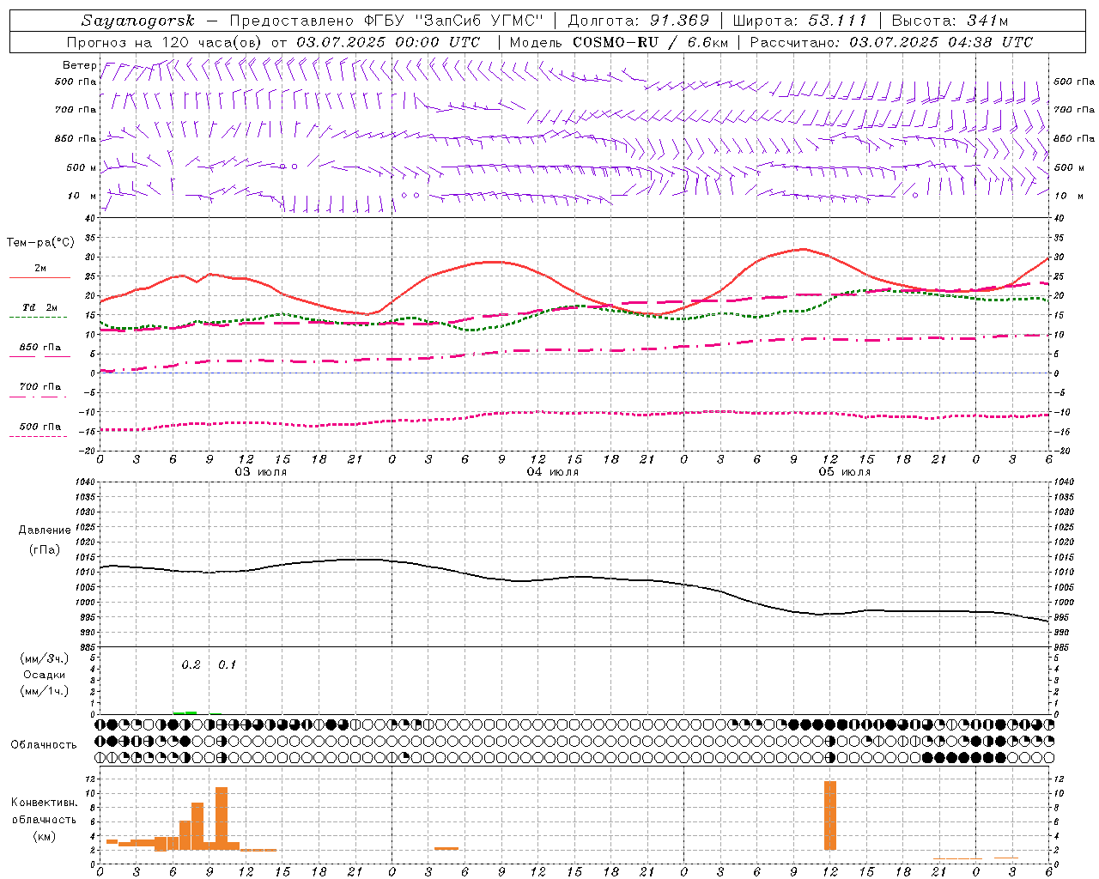Click the station name Sayanogorsk
The height and width of the screenshot is (879, 1099).
coord(138,21)
